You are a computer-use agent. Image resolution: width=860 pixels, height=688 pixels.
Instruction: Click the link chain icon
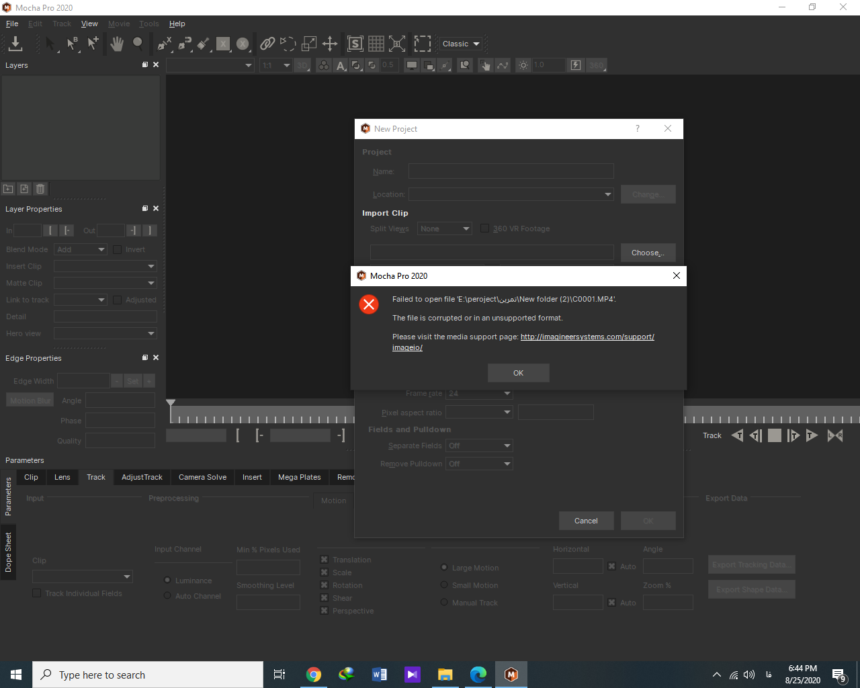[267, 44]
